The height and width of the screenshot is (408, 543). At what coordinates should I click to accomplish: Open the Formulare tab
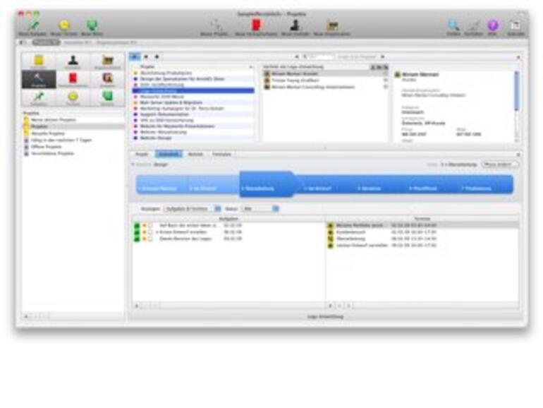click(x=221, y=155)
